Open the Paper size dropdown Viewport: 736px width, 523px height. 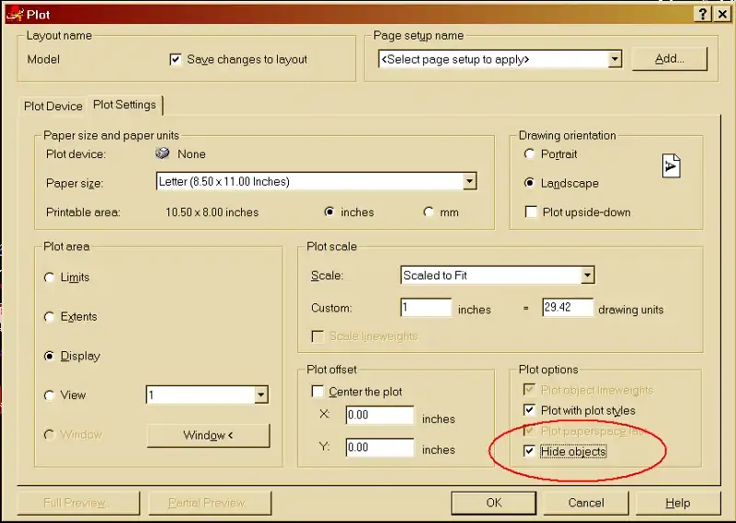[469, 182]
